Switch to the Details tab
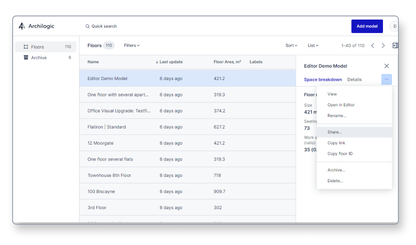This screenshot has width=416, height=245. (354, 79)
